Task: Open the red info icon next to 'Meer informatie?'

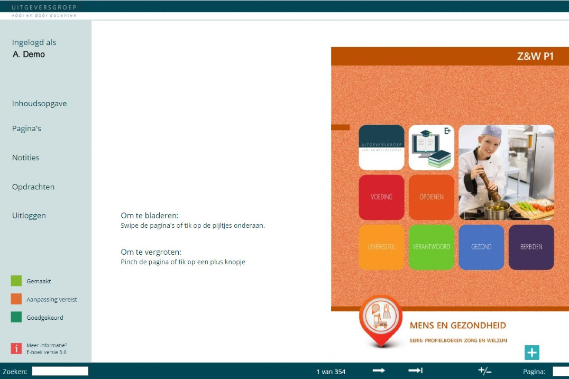Action: click(x=16, y=348)
